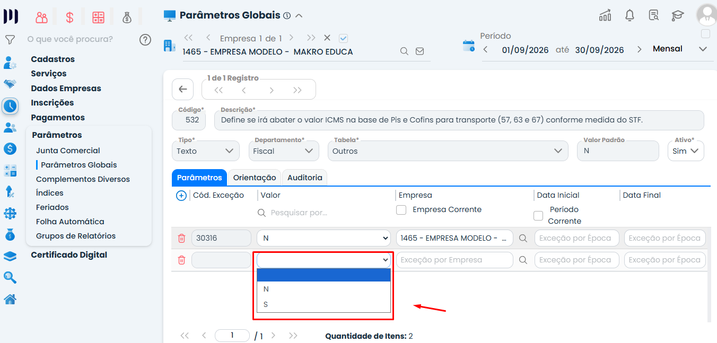This screenshot has height=343, width=717.
Task: Click the Exceção por Empresa field
Action: point(454,260)
